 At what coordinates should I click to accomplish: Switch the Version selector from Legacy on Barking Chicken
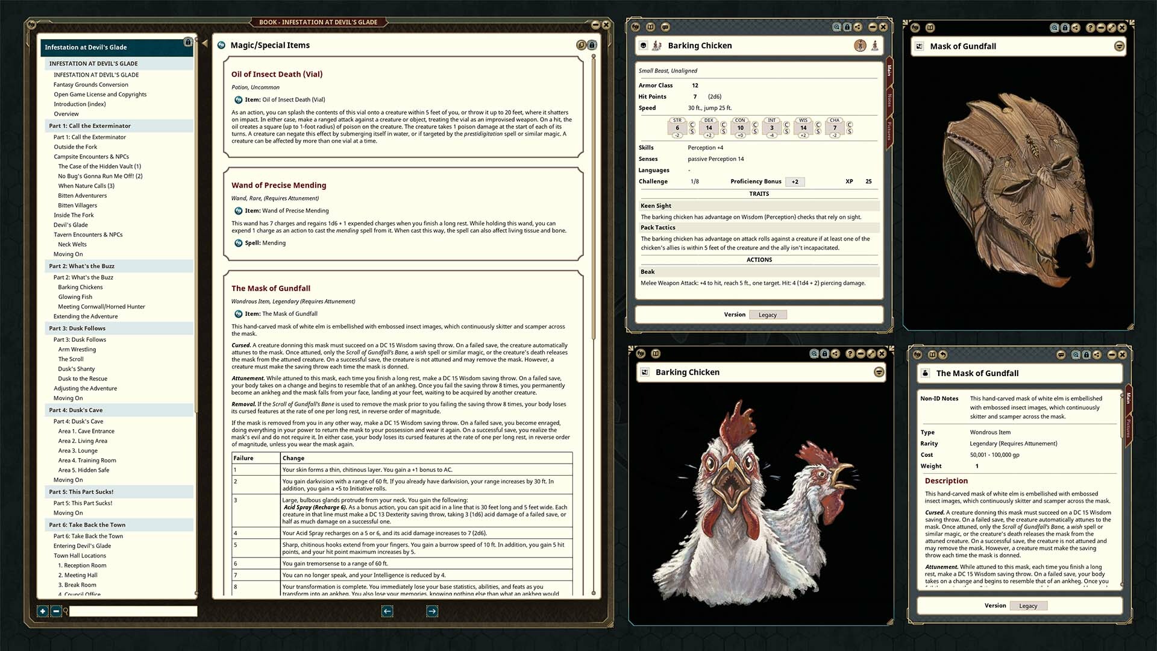[768, 314]
